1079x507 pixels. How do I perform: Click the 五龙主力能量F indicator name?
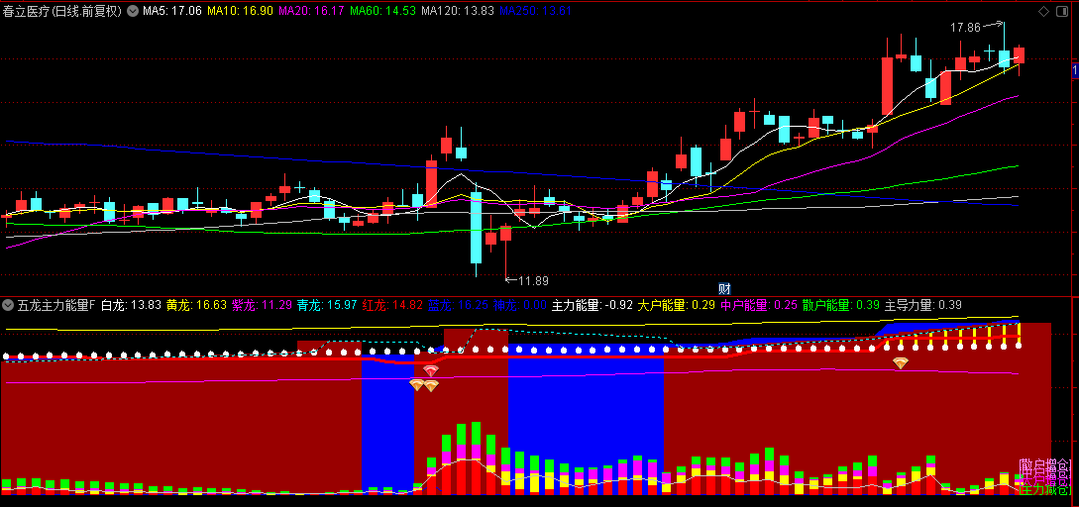coord(56,305)
